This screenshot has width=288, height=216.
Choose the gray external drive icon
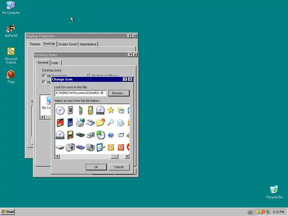(x=60, y=147)
